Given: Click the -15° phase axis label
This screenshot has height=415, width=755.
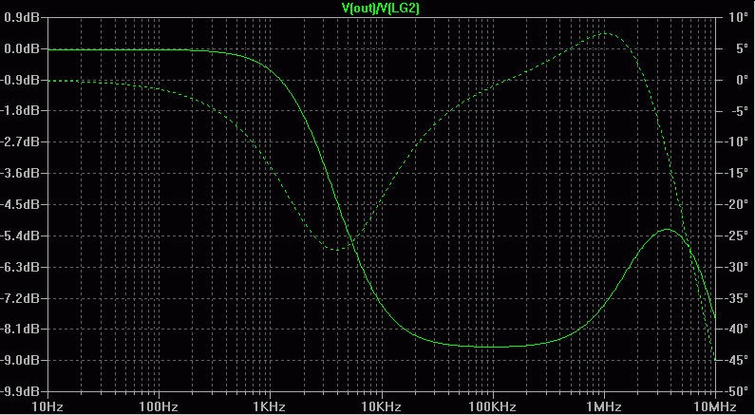Looking at the screenshot, I should tap(736, 174).
